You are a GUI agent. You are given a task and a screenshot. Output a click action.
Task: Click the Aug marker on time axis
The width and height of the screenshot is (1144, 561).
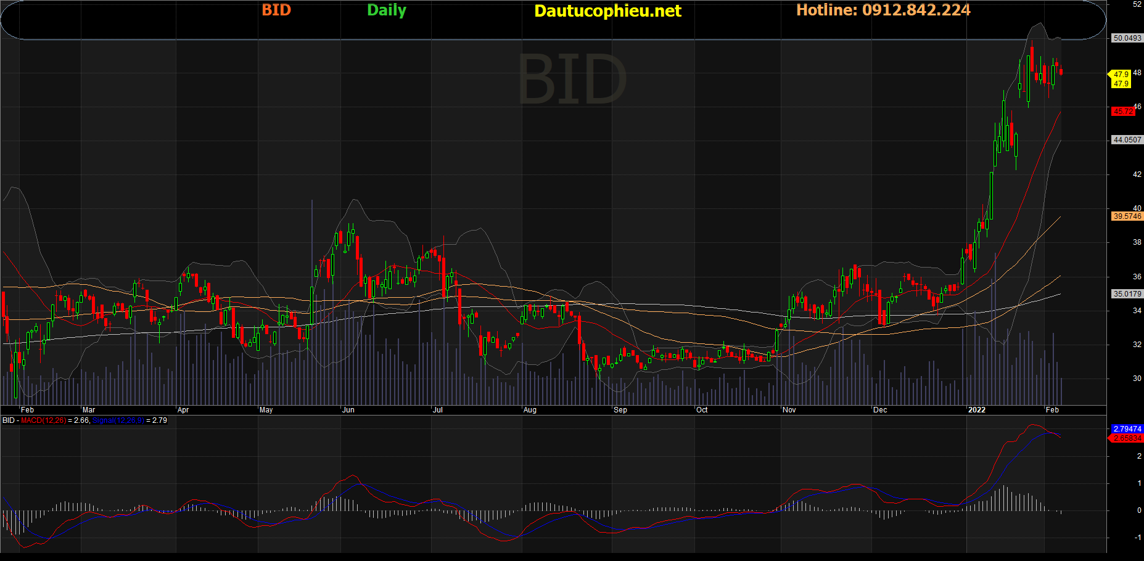point(530,410)
